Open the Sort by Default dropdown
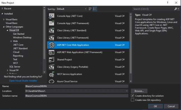The image size is (181, 110). click(72, 9)
